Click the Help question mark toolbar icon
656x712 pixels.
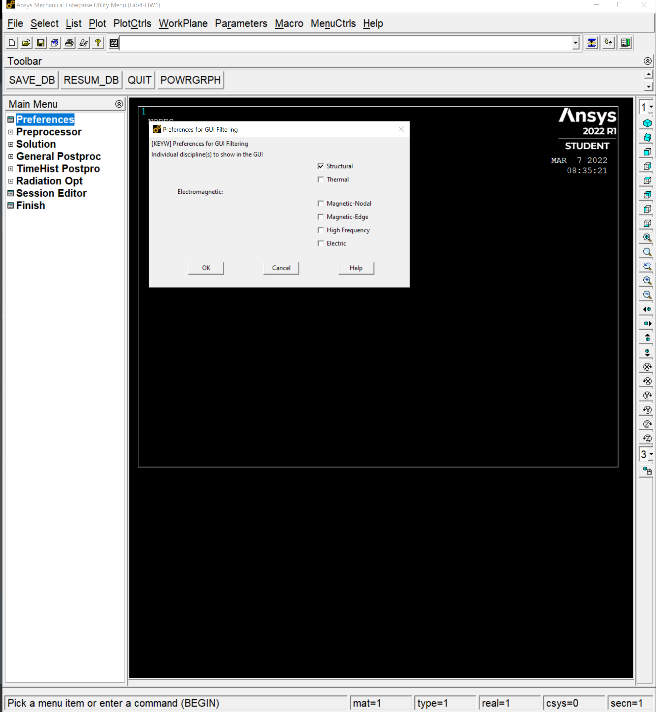[98, 43]
